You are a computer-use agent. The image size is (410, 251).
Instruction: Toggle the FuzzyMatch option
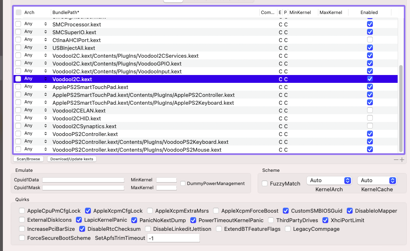coord(265,184)
